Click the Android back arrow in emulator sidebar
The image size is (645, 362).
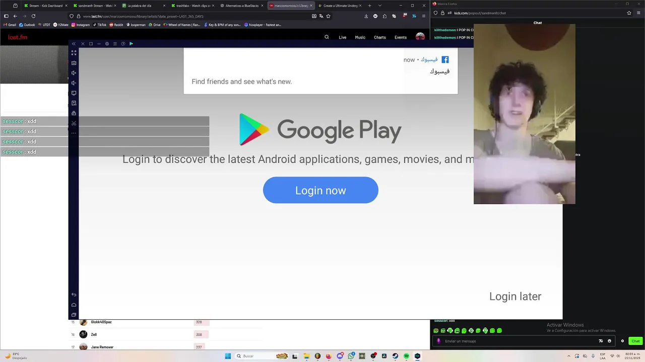pyautogui.click(x=74, y=295)
